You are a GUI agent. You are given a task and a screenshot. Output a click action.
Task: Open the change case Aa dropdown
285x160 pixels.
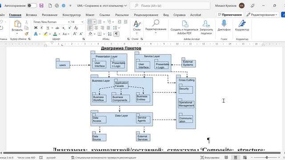point(65,34)
